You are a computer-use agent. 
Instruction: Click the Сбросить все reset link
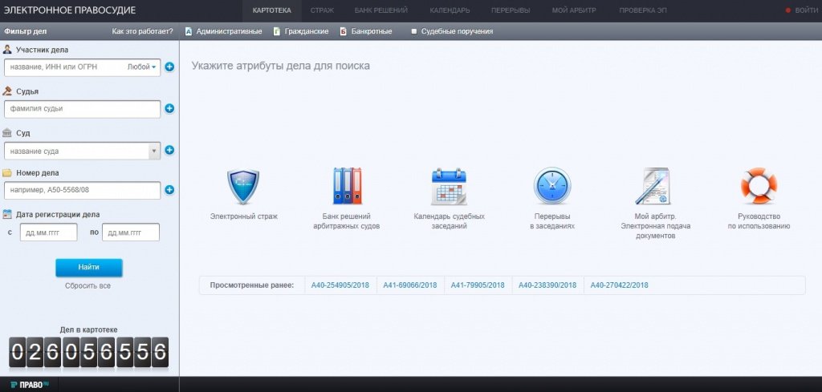click(x=88, y=285)
